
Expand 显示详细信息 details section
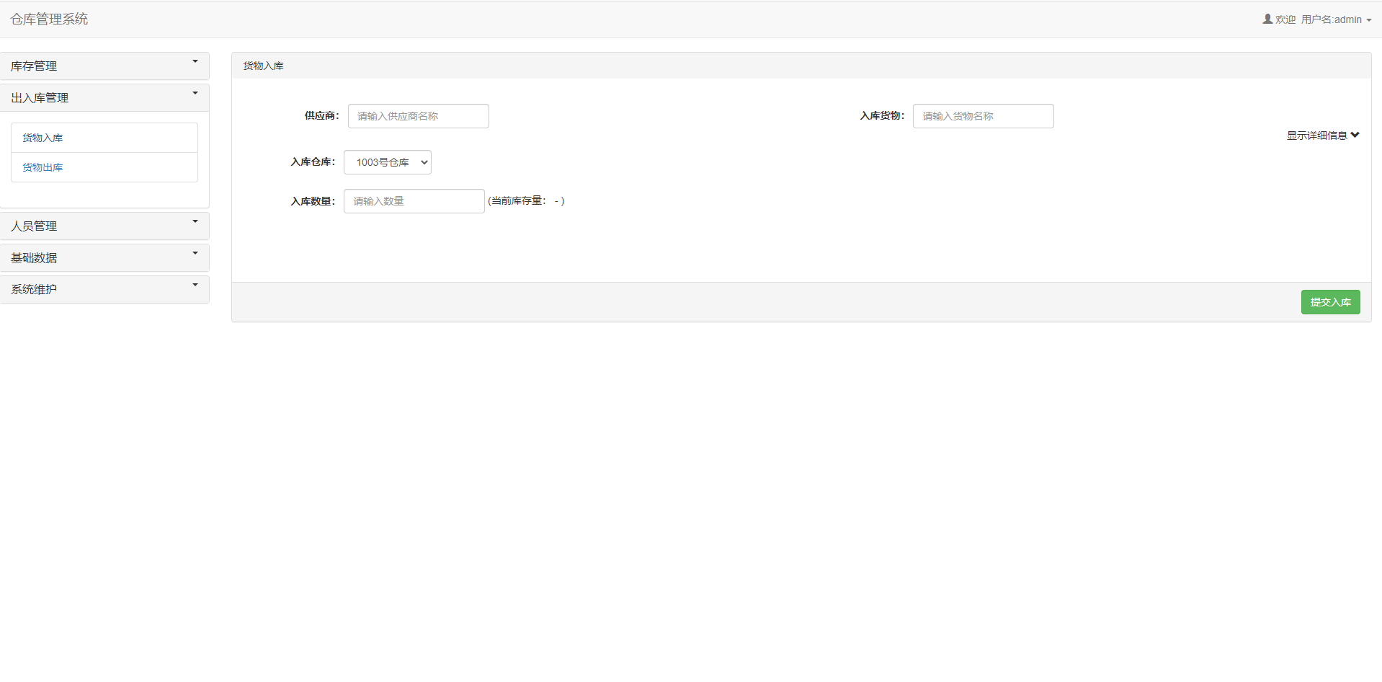[x=1323, y=136]
